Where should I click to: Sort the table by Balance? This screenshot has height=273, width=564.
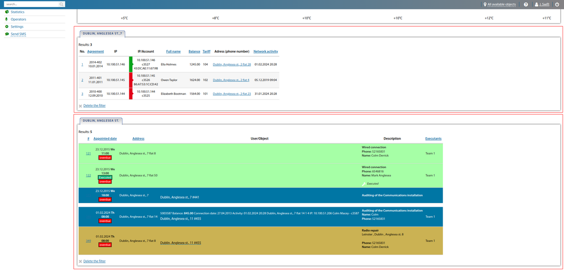tap(194, 51)
